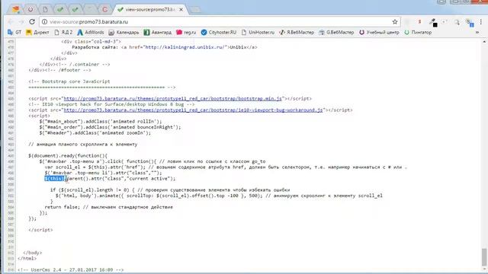Switch to the first tab with orange icon
This screenshot has width=488, height=274.
(x=15, y=9)
